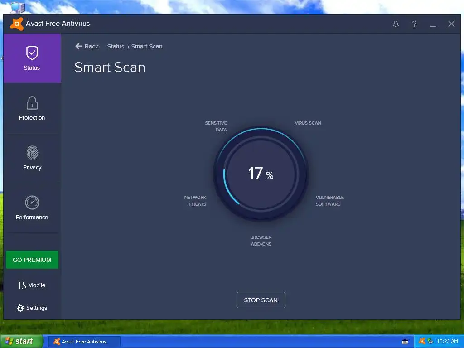
Task: Click the GO PREMIUM button
Action: click(x=32, y=260)
